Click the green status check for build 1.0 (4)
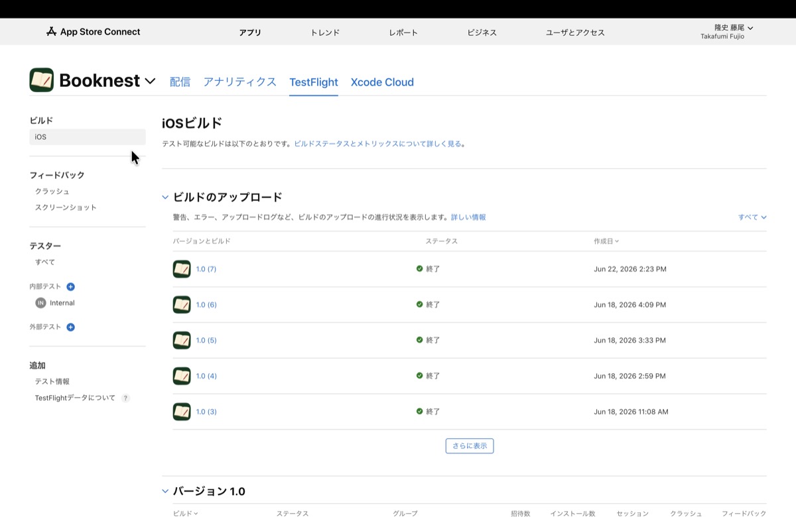The width and height of the screenshot is (796, 517). coord(419,376)
